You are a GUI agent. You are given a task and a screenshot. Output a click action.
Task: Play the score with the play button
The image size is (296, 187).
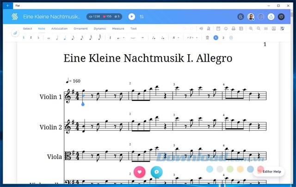(x=132, y=17)
